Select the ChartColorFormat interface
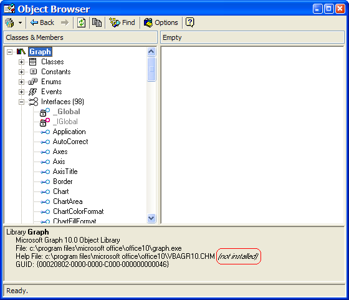Screen dimensions: 349x300 coord(79,211)
